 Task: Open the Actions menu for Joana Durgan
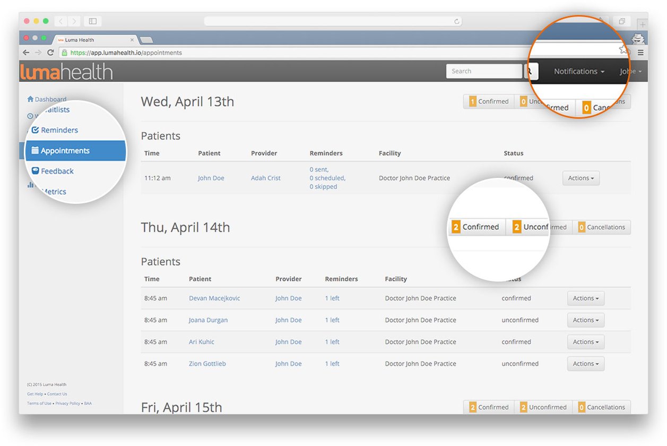tap(585, 320)
